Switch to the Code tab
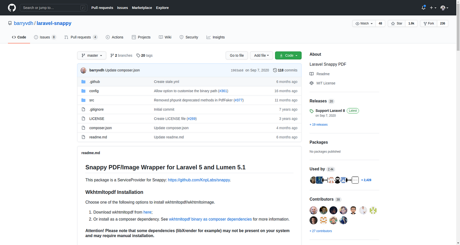460x245 pixels. click(x=19, y=37)
